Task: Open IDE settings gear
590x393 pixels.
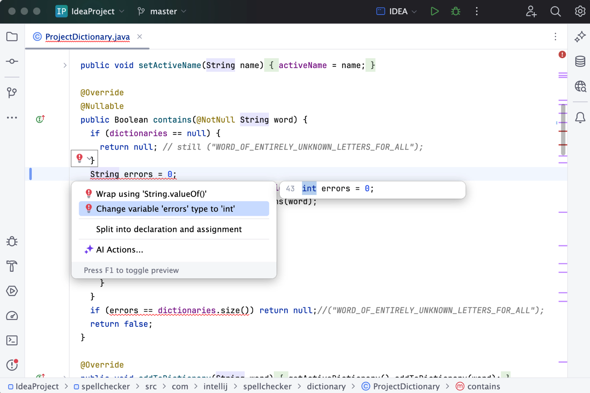Action: [x=580, y=11]
